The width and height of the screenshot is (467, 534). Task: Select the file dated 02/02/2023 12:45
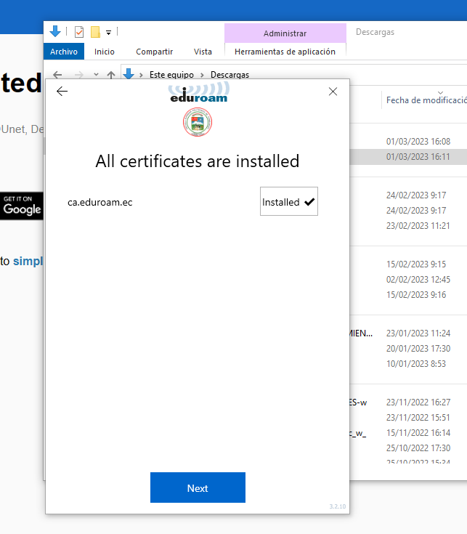point(418,280)
